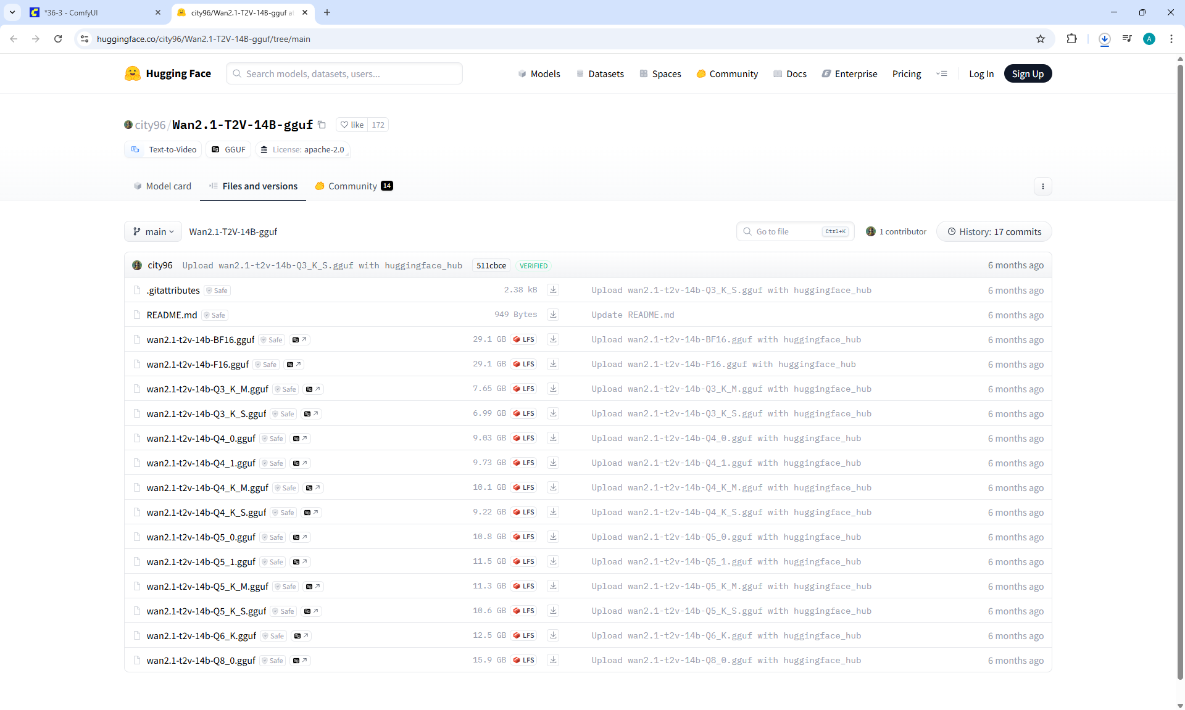
Task: Open the Community tab with 14 discussions
Action: (x=354, y=186)
